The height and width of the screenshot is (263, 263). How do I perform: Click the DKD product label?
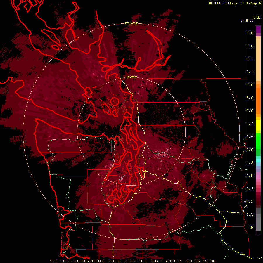(x=257, y=18)
